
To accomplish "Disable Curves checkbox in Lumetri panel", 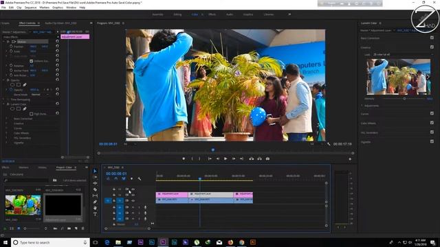I will tap(432, 113).
